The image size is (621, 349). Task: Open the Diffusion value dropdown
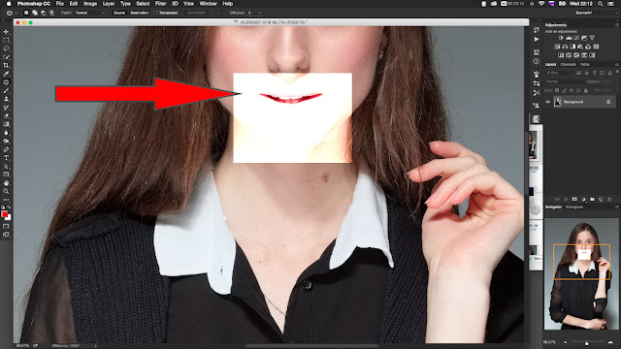[254, 13]
